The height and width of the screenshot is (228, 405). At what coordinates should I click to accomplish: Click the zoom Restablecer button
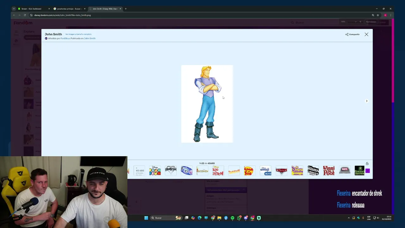[371, 22]
